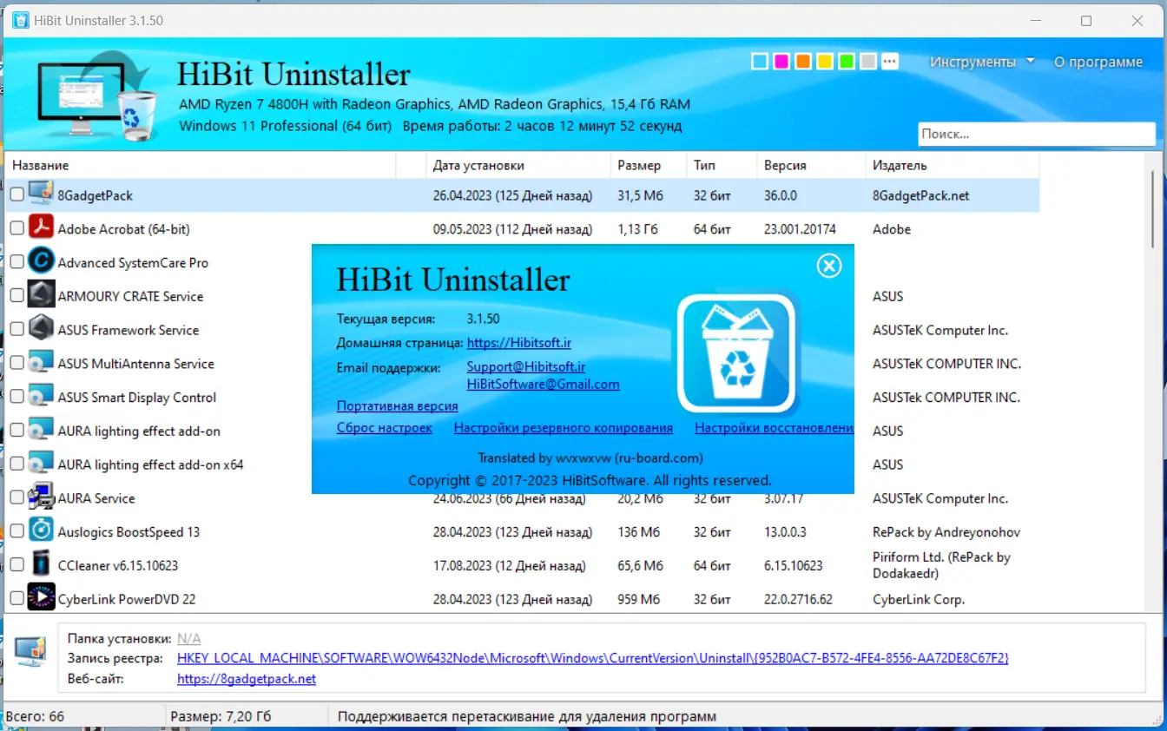Expand the extra color filters with ellipsis button
The height and width of the screenshot is (731, 1167).
[889, 61]
